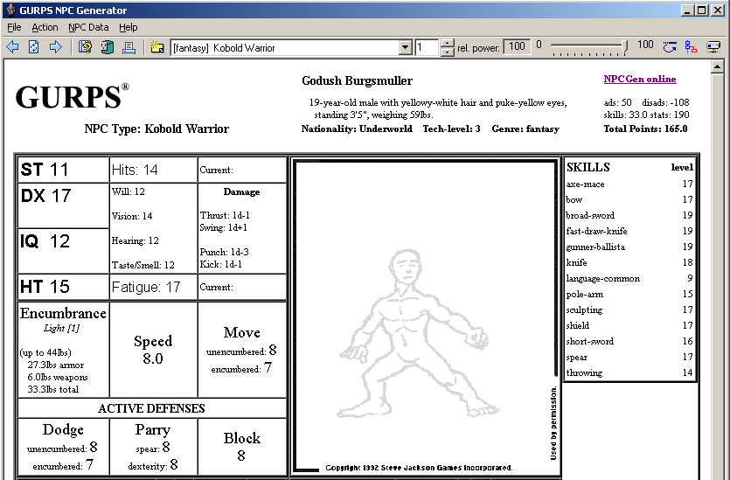Click the relative power slider handle
This screenshot has height=480, width=730.
coord(625,46)
